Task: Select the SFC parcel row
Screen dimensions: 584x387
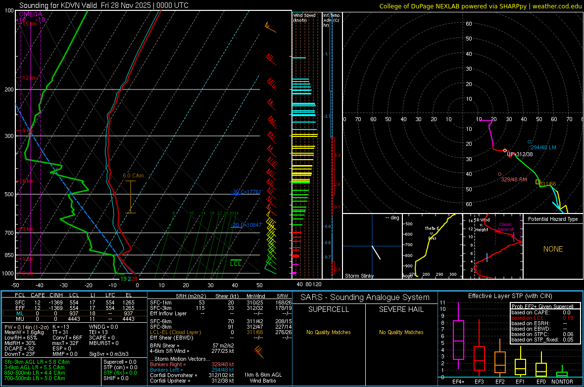Action: point(75,302)
